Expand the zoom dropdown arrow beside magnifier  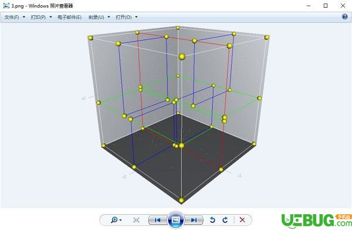(120, 220)
